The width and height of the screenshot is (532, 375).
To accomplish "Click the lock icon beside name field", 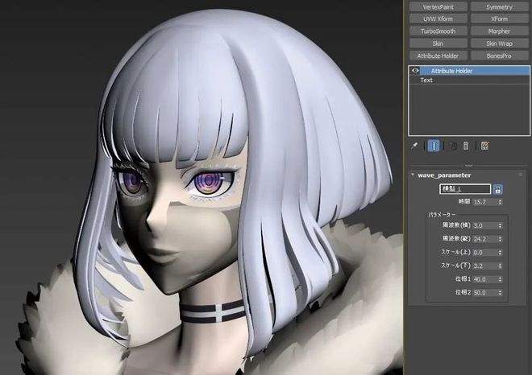I will (x=498, y=189).
